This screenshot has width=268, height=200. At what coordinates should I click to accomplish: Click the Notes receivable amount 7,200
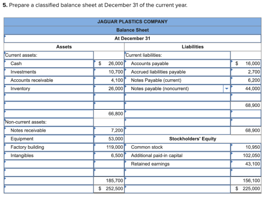109,130
